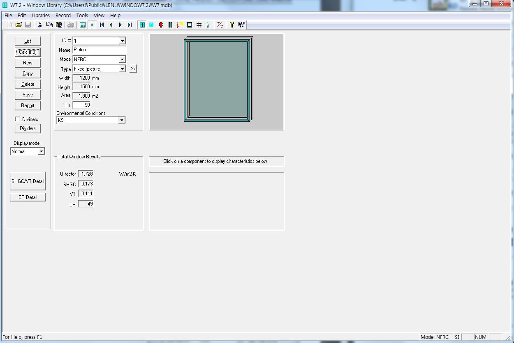Toggle the F/C units icon
Viewport: 514px width, 343px height.
[220, 25]
